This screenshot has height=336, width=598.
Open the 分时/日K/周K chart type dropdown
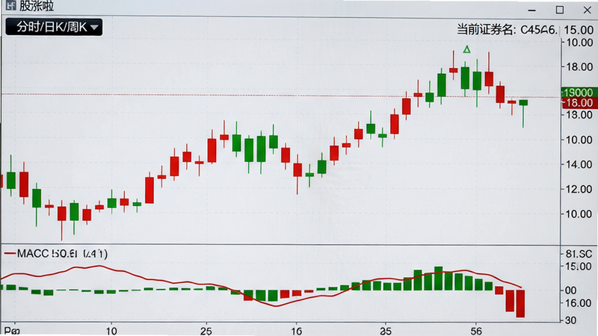point(54,27)
